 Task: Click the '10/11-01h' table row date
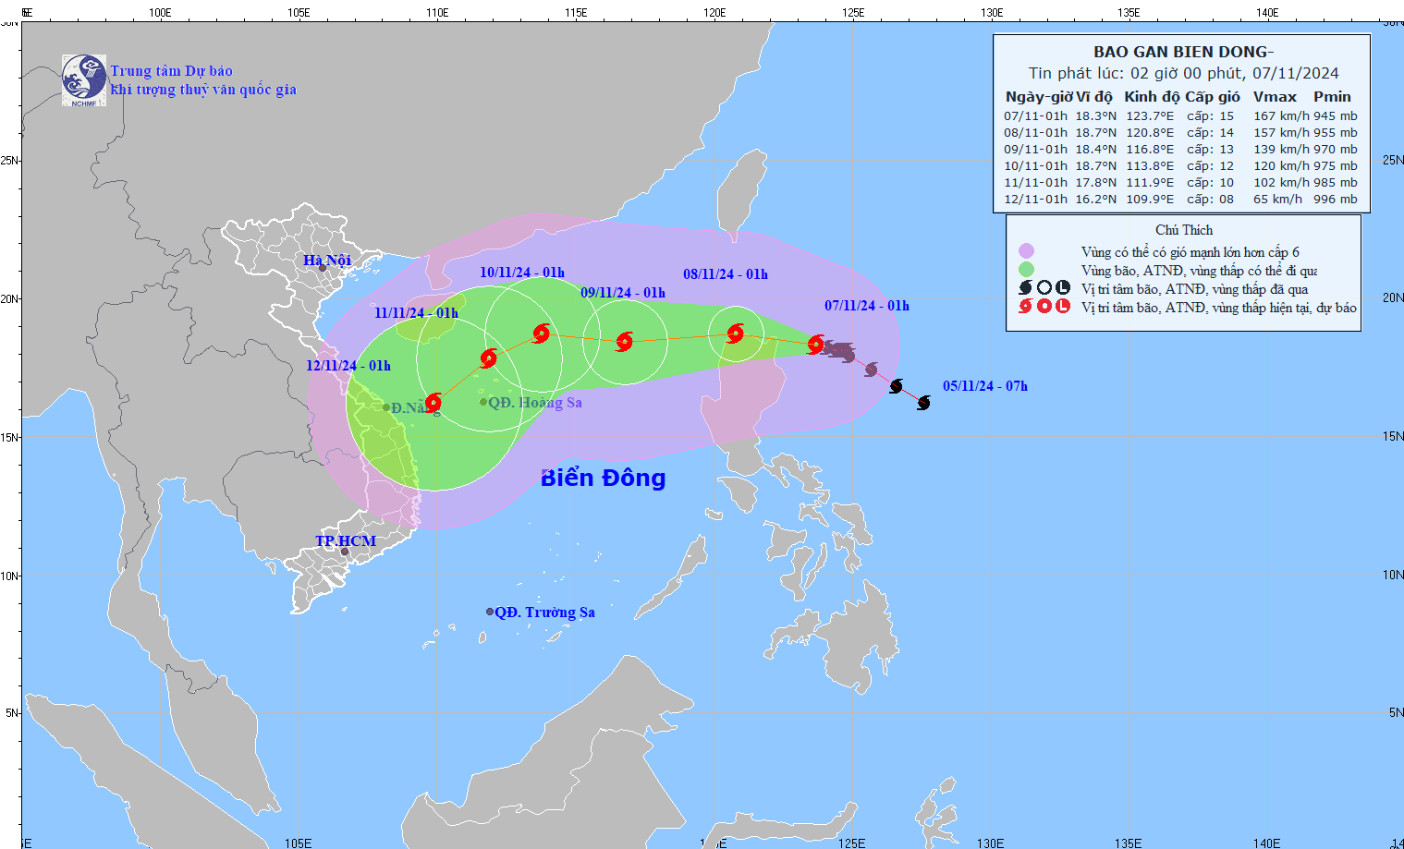(x=1035, y=166)
